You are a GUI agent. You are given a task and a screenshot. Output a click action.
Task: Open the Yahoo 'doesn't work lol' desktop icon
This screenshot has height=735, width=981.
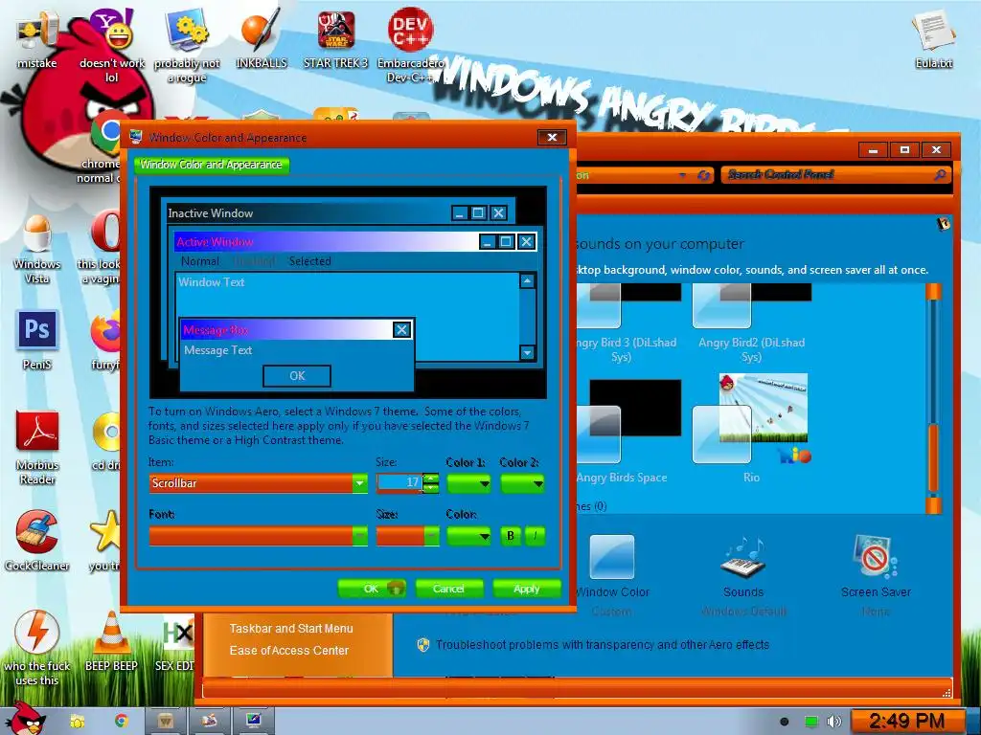111,45
